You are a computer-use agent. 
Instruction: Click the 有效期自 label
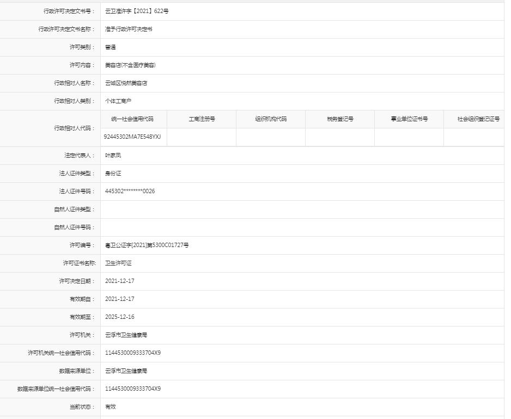click(82, 299)
